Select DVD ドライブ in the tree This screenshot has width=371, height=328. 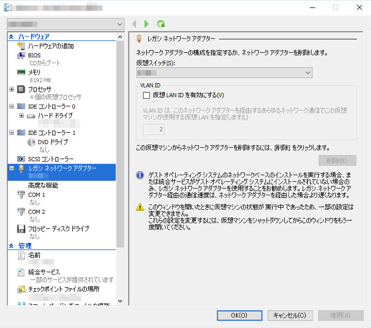tap(52, 142)
